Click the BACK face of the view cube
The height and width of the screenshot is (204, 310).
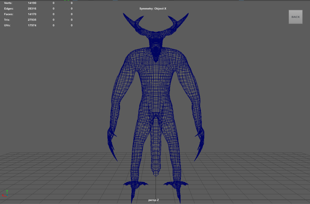(x=295, y=17)
